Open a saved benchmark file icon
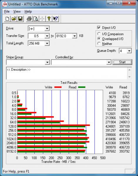Viewport: 138px width, 176px height. 14,19
